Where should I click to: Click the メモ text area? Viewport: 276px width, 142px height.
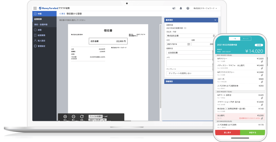pyautogui.click(x=190, y=63)
